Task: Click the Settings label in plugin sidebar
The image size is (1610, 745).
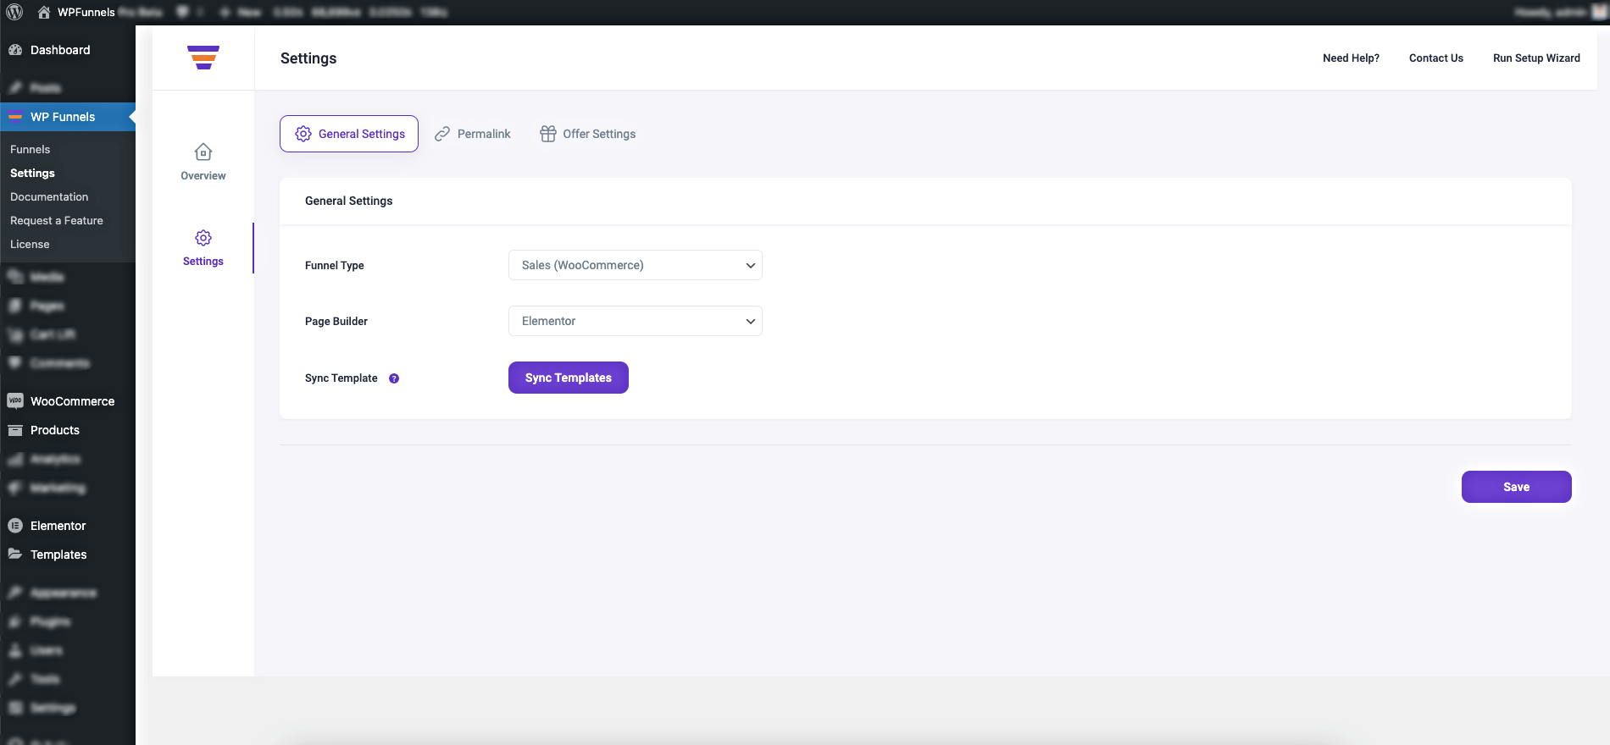Action: [203, 262]
